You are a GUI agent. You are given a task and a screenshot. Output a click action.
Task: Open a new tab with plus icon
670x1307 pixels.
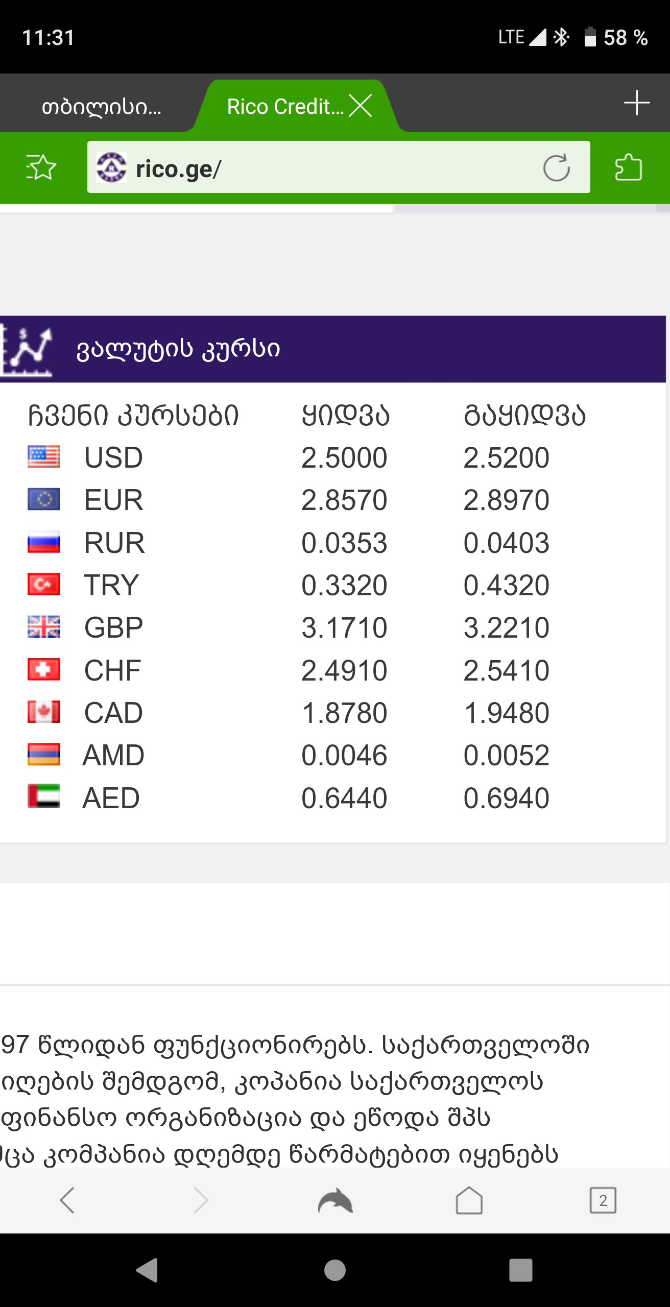click(636, 104)
